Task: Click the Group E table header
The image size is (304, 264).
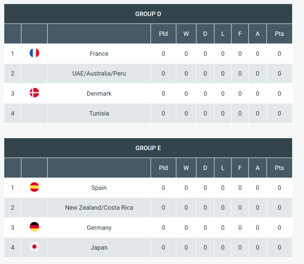Action: point(148,148)
